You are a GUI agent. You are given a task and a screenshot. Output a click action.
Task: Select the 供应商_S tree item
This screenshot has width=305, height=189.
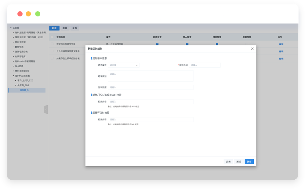(24, 90)
